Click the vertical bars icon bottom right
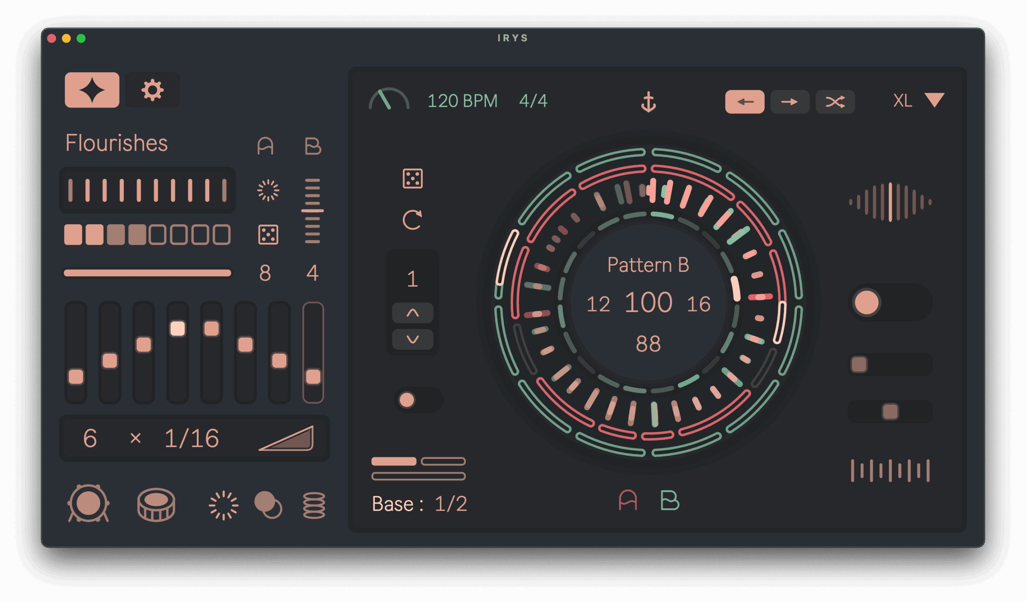The width and height of the screenshot is (1026, 602). click(891, 471)
